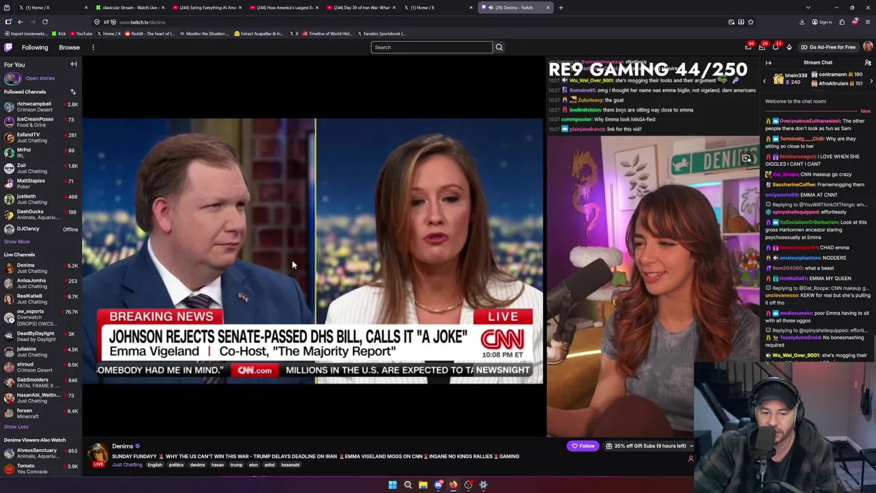Open the Twitch inbox notifications icon
This screenshot has height=493, width=876.
pos(762,47)
